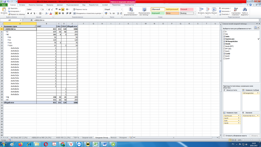The image size is (261, 147).
Task: Click the cell Format (Формат) icon
Action: point(214,10)
